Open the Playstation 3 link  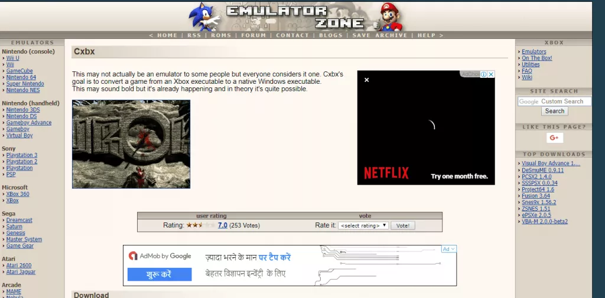(22, 155)
